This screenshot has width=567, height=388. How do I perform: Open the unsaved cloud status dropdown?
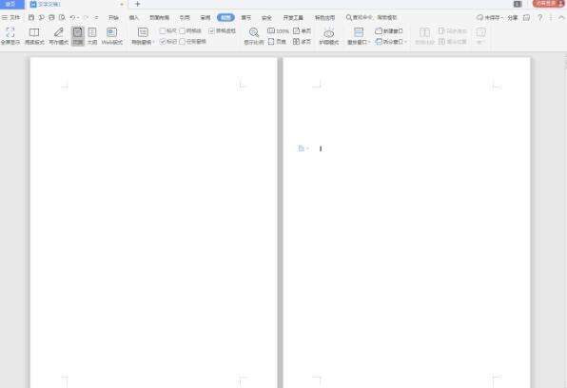(x=490, y=17)
